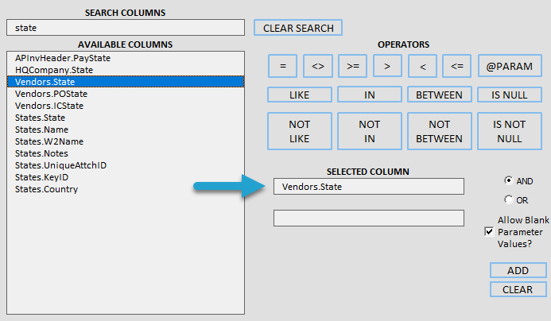The width and height of the screenshot is (551, 321).
Task: Click the empty value field below Selected Column
Action: tap(369, 218)
